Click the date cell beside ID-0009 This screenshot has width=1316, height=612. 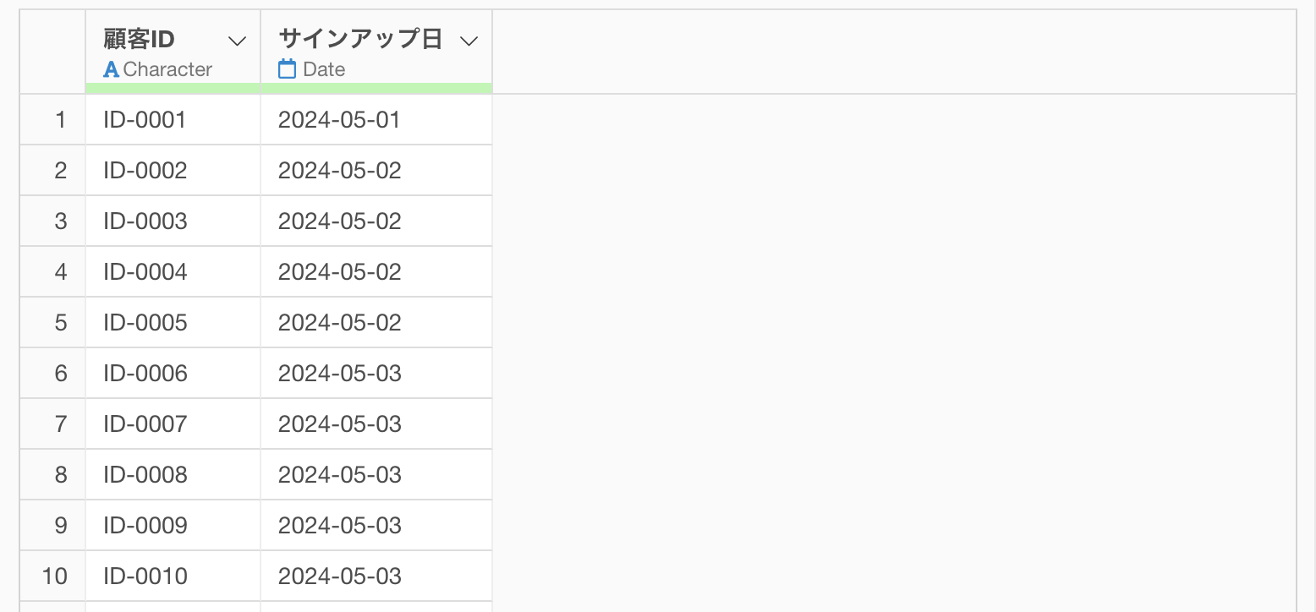tap(339, 526)
